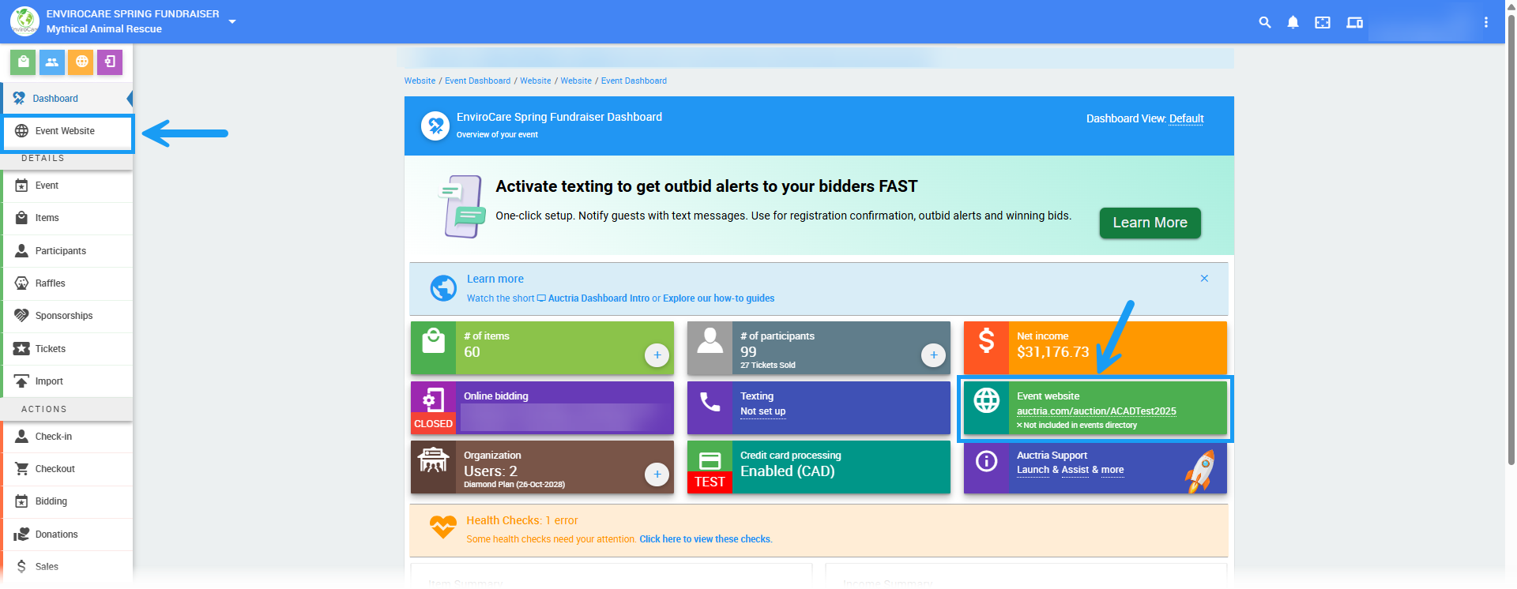Click the green shopping bag icon in sidebar
The image size is (1517, 589).
coord(23,62)
